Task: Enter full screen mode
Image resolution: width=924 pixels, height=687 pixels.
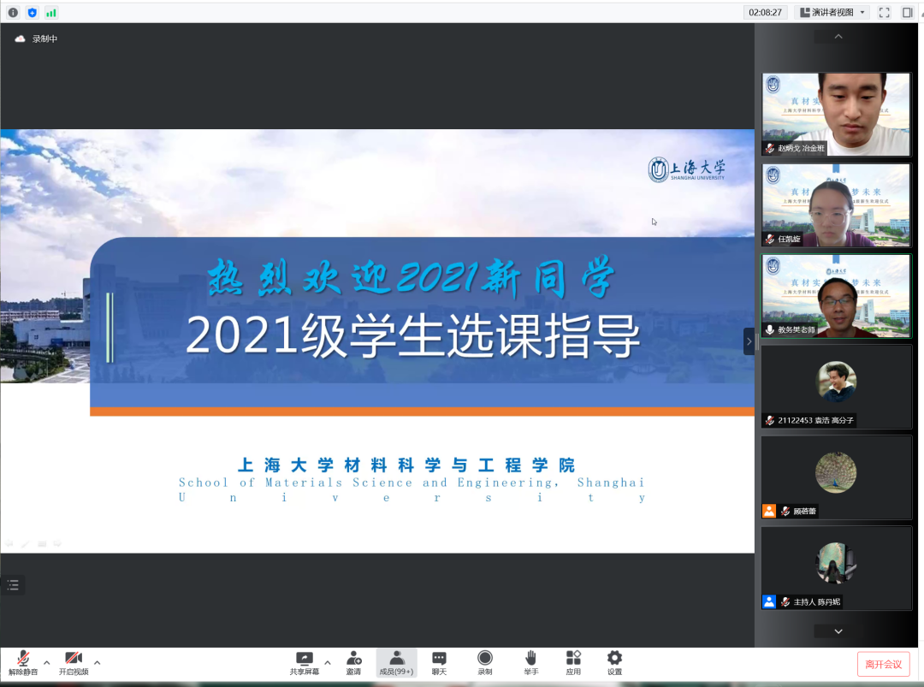Action: (x=885, y=12)
